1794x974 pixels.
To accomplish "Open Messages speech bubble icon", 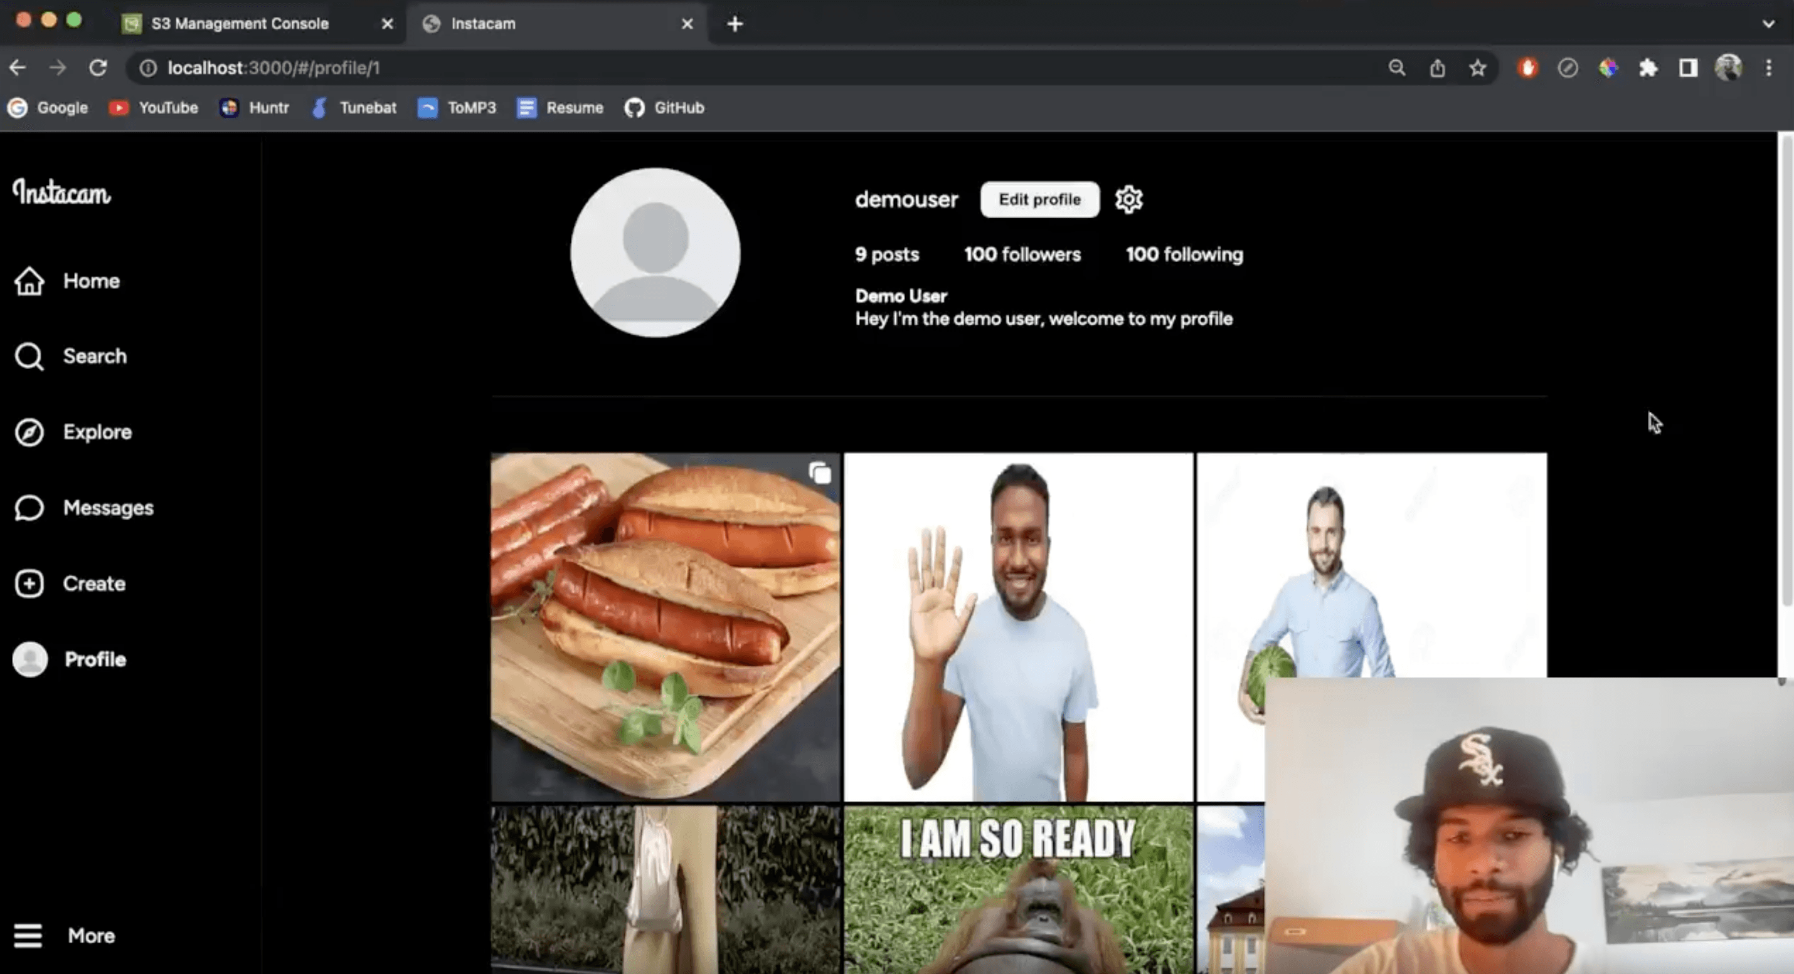I will [29, 508].
